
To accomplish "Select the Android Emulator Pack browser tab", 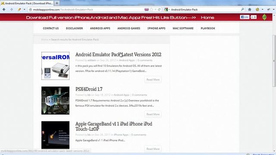I will 27,3.
